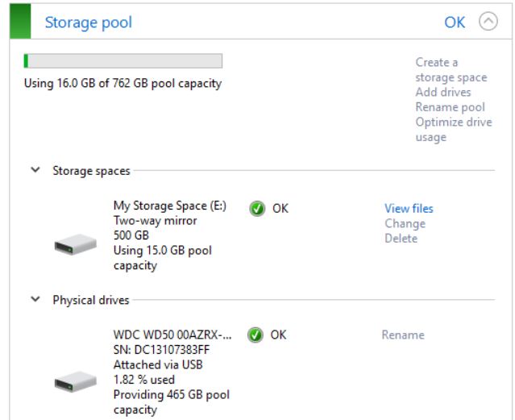Click Create a storage space
The image size is (515, 420).
pos(451,69)
